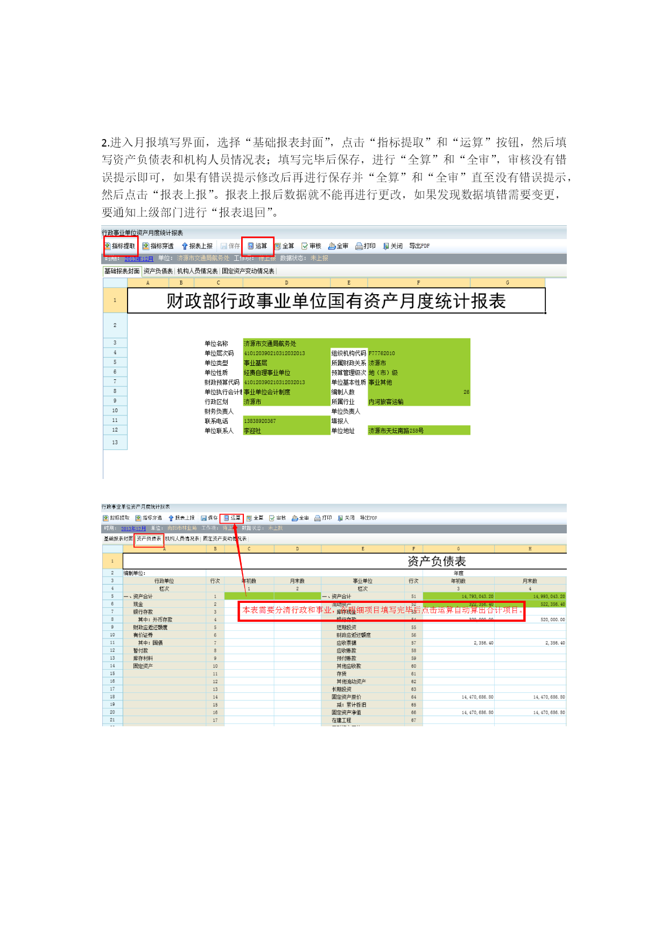The height and width of the screenshot is (945, 668).
Task: Select 资产负债表 tab in the balance-sheet screenshot
Action: tap(149, 539)
